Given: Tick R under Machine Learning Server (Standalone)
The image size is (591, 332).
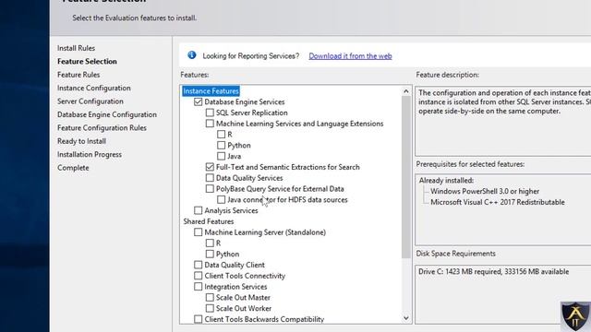Looking at the screenshot, I should click(210, 243).
